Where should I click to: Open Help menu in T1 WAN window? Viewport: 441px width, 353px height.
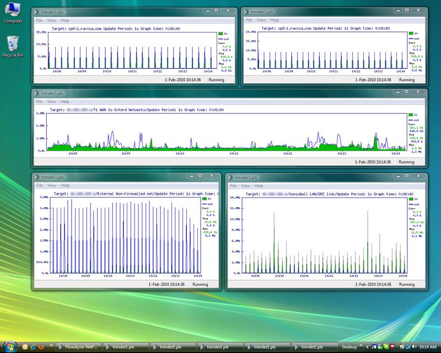65,101
